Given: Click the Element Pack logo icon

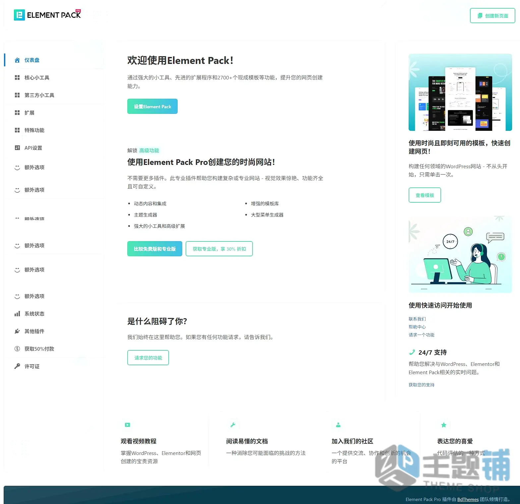Looking at the screenshot, I should point(19,15).
